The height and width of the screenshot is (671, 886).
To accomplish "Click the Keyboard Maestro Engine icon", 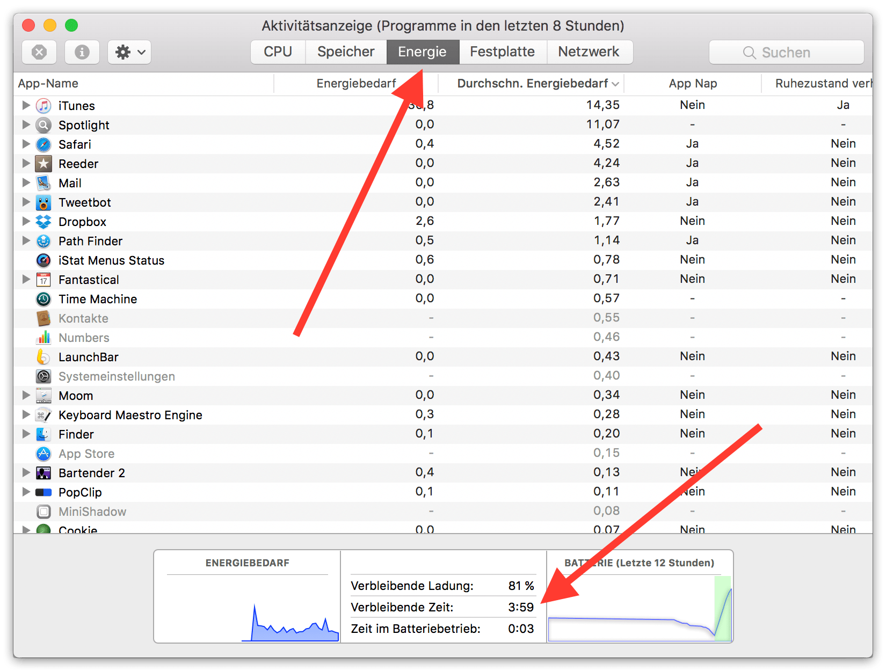I will coord(43,415).
